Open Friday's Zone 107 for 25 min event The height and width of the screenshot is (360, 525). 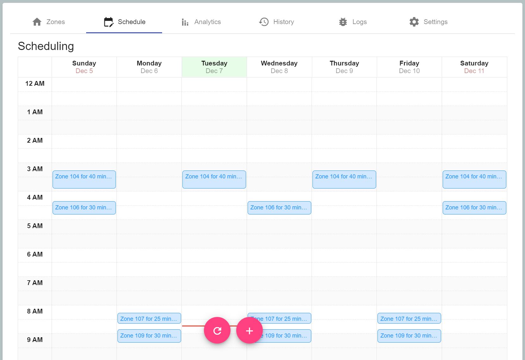click(x=409, y=318)
